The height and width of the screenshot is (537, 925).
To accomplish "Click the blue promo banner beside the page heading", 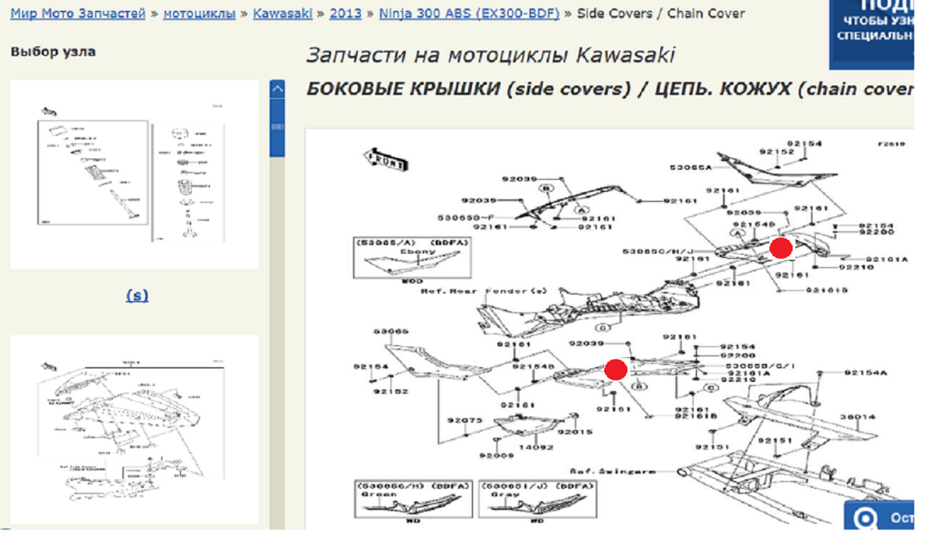I will coord(871,34).
